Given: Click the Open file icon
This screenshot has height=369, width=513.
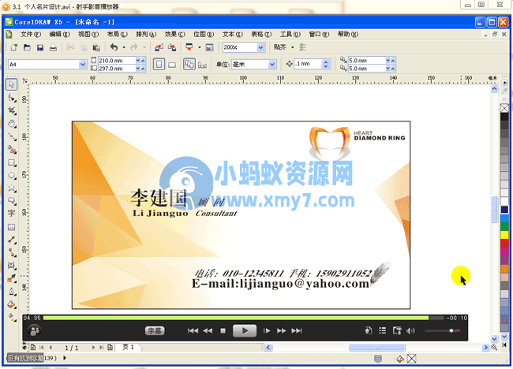Looking at the screenshot, I should (x=27, y=47).
